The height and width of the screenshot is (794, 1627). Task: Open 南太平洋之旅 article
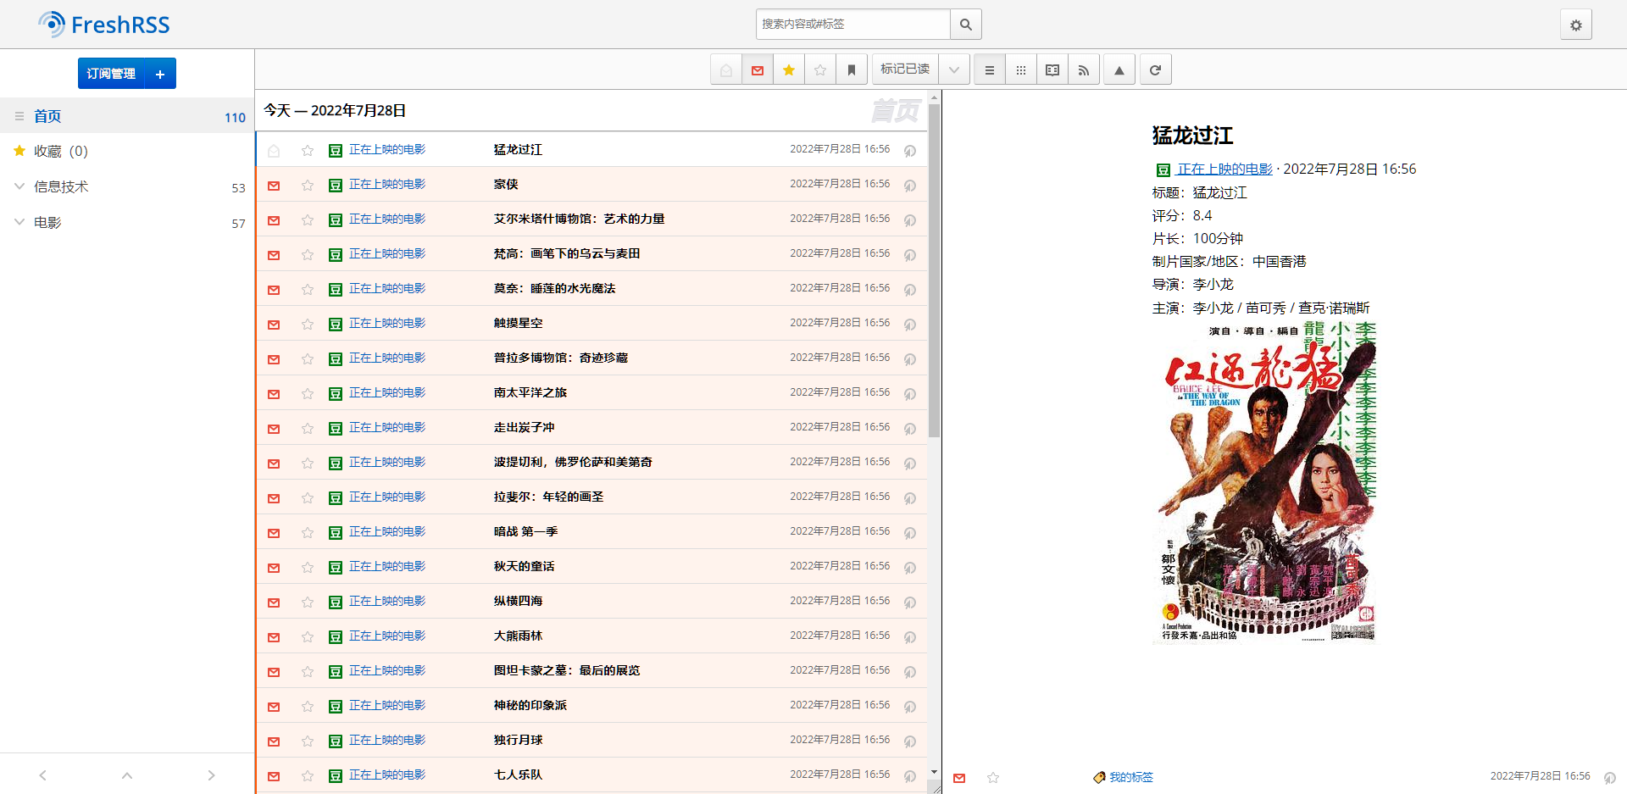tap(530, 393)
